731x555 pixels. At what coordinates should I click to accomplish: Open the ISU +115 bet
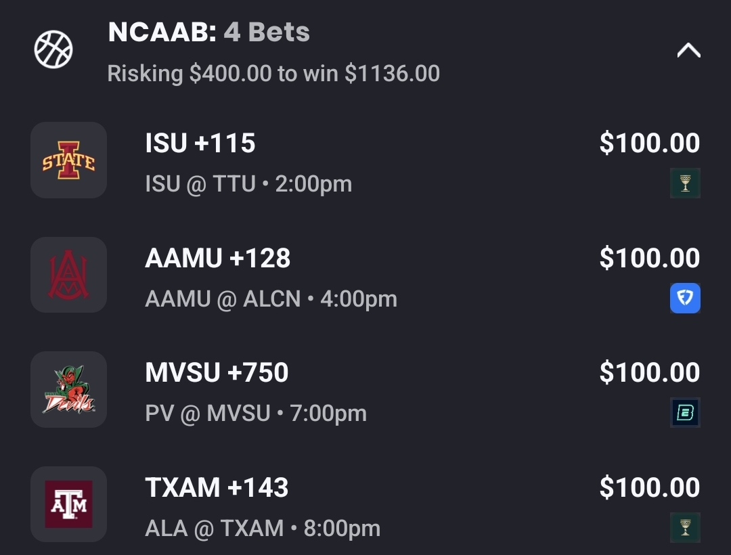pos(200,143)
